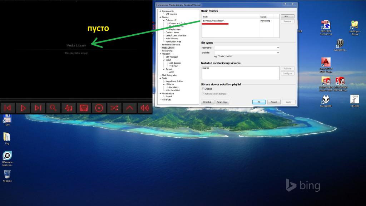Expand the Default User Interface node

164,35
